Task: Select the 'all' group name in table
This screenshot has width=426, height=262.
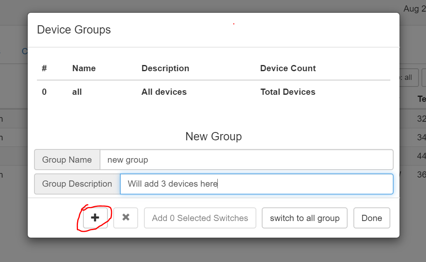Action: click(77, 92)
